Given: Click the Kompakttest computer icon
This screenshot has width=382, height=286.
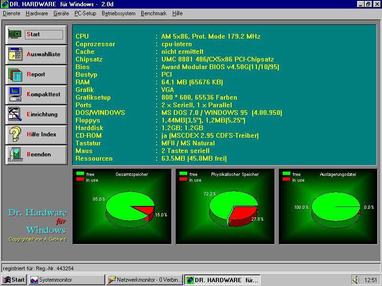Looking at the screenshot, I should point(15,94).
